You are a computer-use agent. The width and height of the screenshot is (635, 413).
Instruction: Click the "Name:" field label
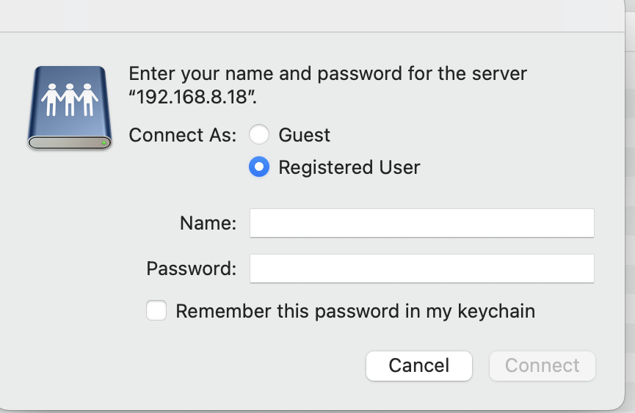point(208,223)
